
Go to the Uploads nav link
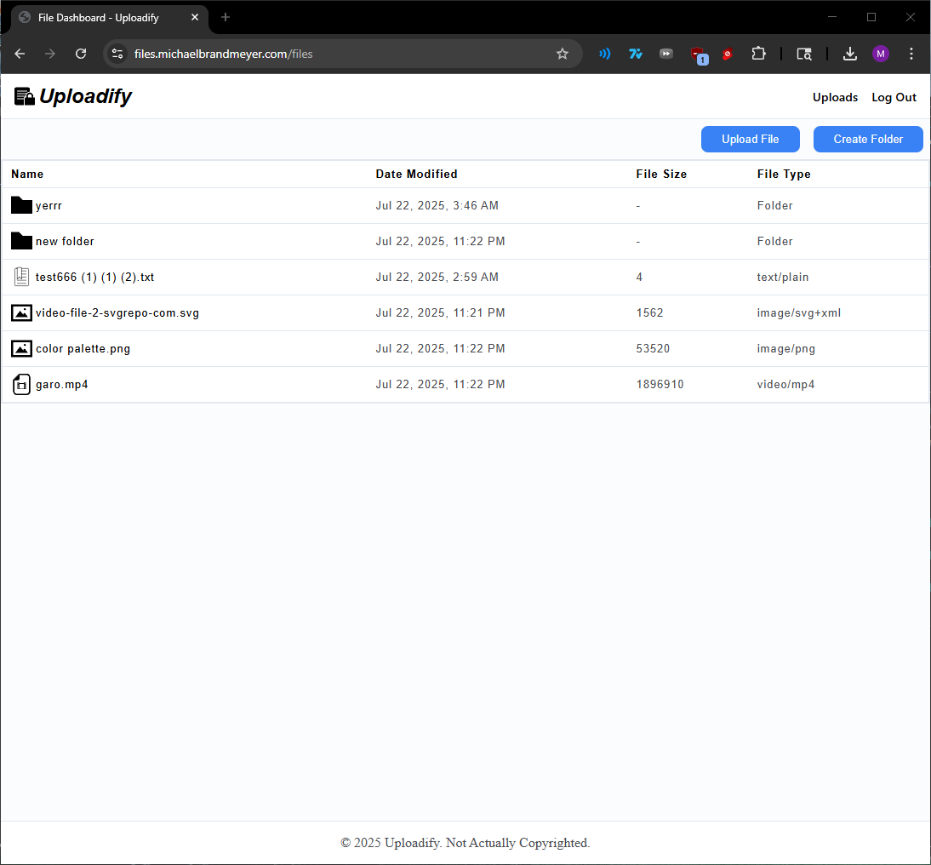coord(835,97)
